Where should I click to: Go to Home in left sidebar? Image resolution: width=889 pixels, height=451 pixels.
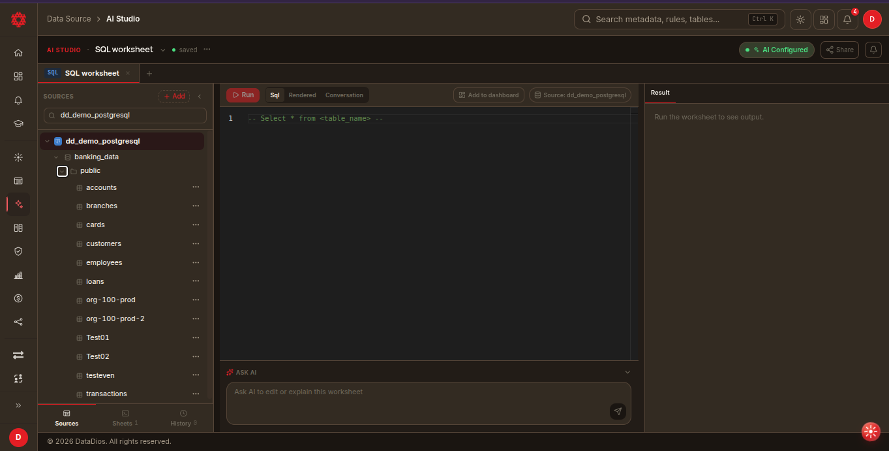click(18, 53)
